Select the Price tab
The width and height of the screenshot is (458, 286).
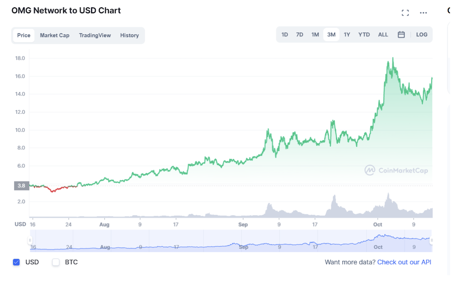[24, 35]
